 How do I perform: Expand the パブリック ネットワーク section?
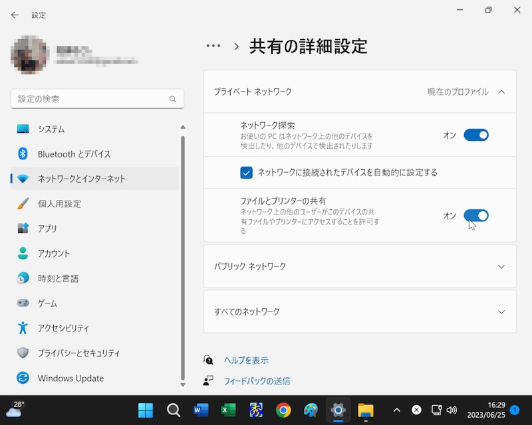tap(501, 266)
